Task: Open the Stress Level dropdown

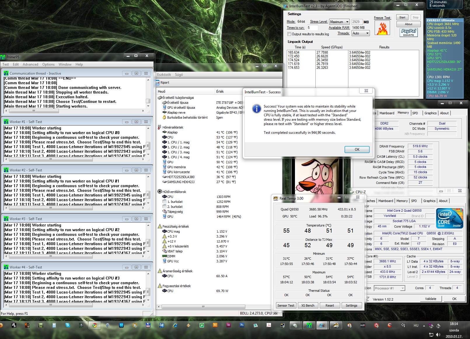Action: pos(339,22)
